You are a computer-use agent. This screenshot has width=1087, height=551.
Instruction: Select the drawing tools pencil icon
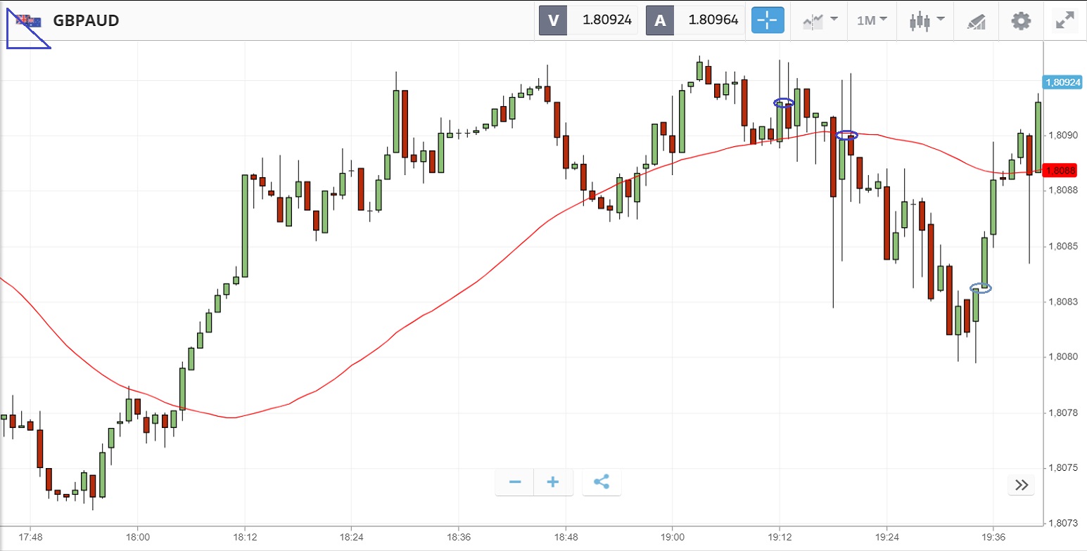[976, 21]
